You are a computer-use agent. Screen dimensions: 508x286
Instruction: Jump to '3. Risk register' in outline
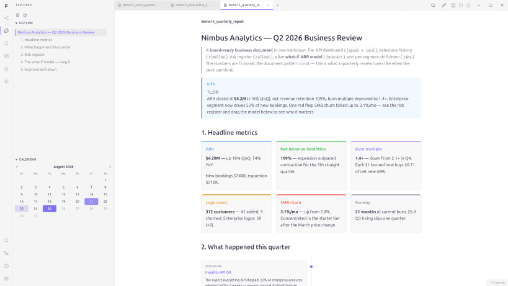pyautogui.click(x=33, y=55)
